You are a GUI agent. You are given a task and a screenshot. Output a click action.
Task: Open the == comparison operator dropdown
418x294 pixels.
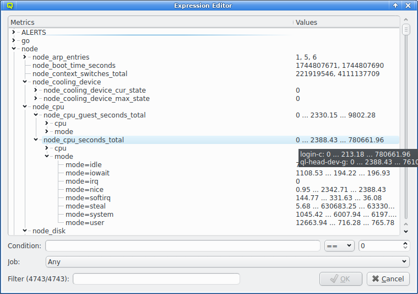(339, 245)
